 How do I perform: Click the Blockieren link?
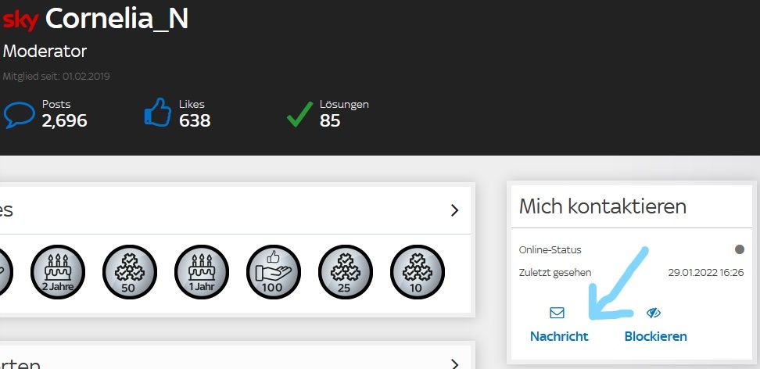[655, 336]
